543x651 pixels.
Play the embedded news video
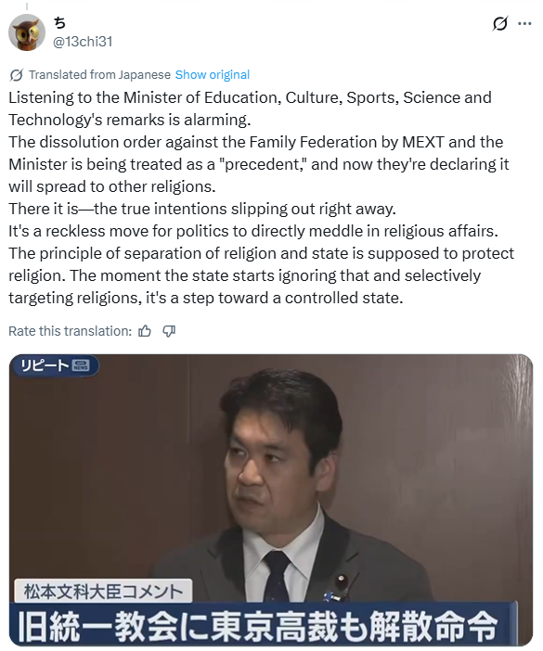[x=271, y=500]
